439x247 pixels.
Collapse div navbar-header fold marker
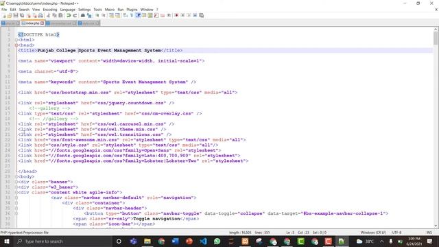[x=16, y=208]
